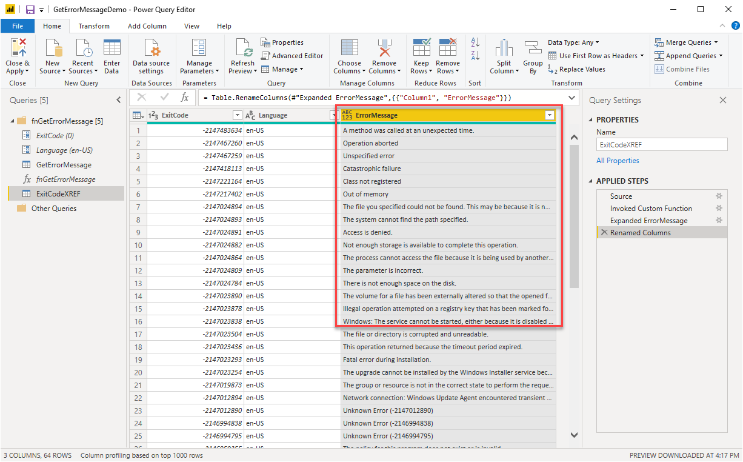Switch to the Add Column tab
Image resolution: width=743 pixels, height=462 pixels.
(147, 26)
